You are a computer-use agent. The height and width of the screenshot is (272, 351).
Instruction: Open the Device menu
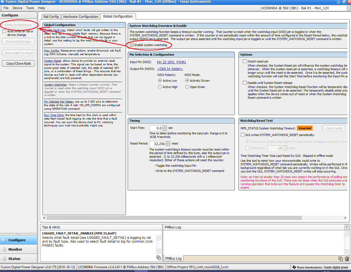point(17,8)
